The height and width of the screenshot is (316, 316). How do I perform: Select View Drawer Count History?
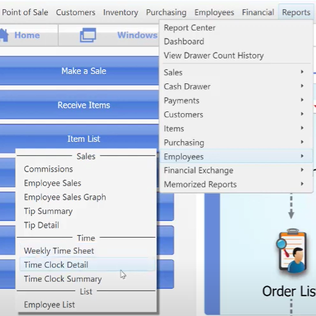(214, 55)
